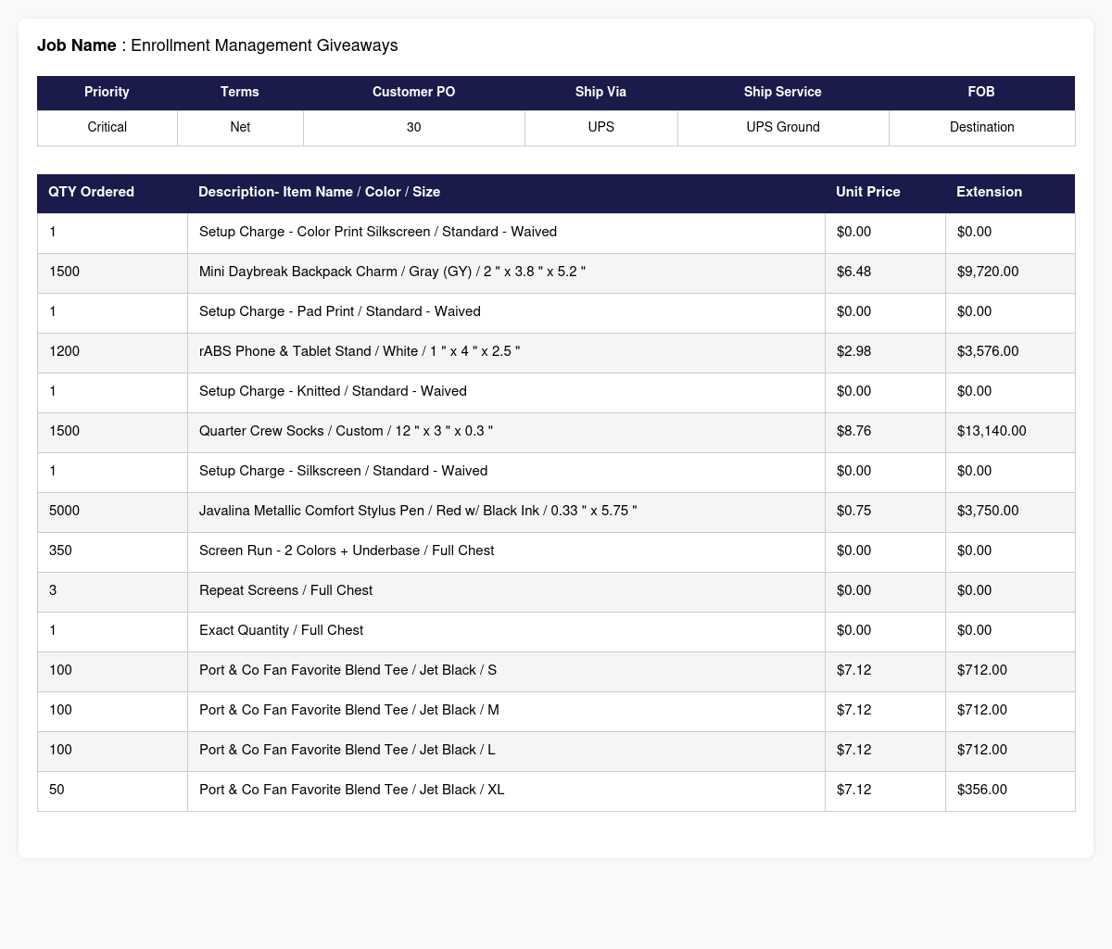Select Repeat Screens / Full Chest description

[x=285, y=591]
